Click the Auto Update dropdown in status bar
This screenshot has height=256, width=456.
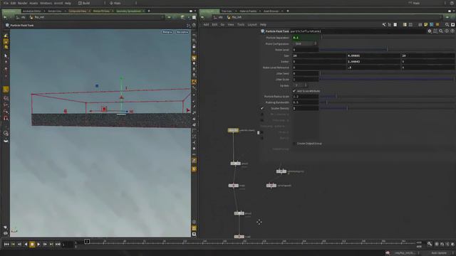coord(439,253)
